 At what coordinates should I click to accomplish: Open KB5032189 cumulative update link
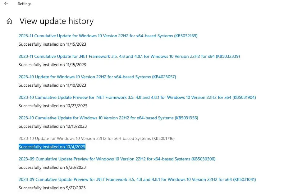[x=108, y=36]
